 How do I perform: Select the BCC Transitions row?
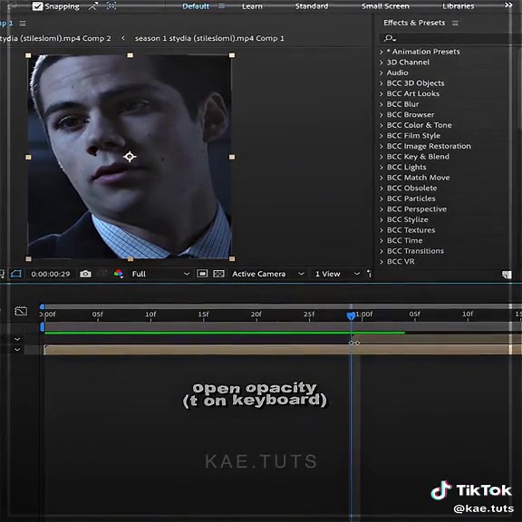pos(411,251)
